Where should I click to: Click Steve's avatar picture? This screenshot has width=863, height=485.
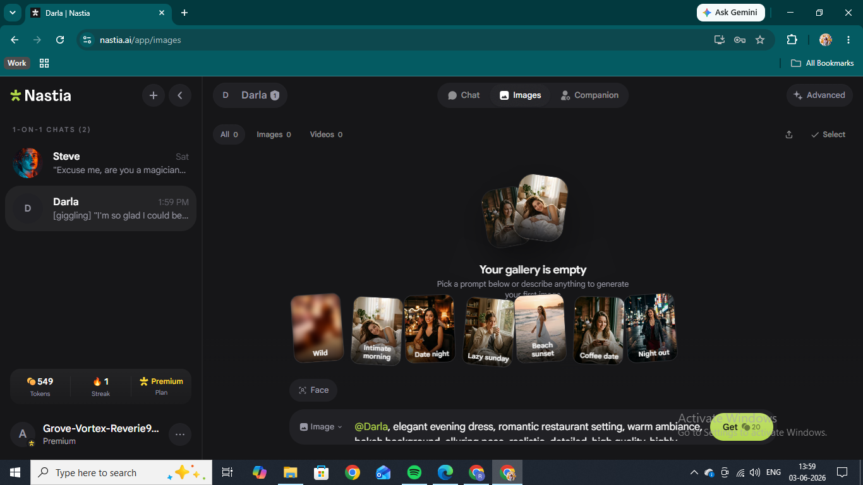coord(27,163)
